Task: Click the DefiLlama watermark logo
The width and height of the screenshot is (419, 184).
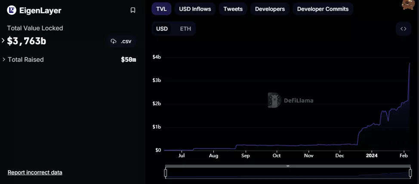Action: coord(274,100)
